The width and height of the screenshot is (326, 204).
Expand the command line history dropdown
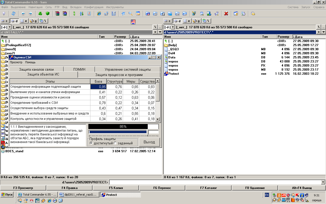pos(323,182)
